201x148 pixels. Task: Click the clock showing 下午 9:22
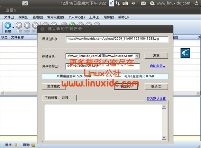click(83, 3)
